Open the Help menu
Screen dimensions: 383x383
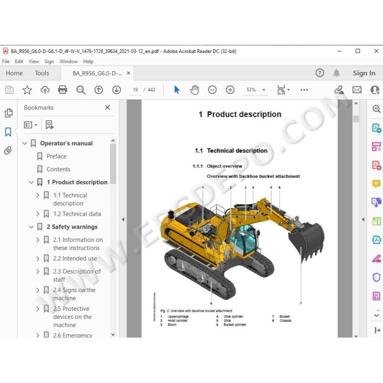[88, 61]
